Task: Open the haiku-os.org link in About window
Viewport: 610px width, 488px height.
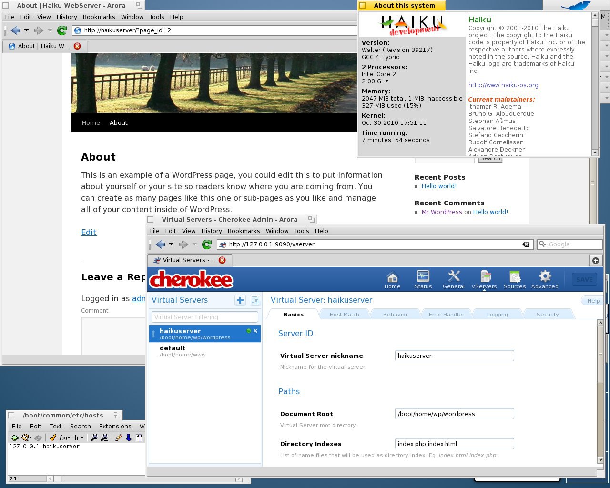Action: 503,85
